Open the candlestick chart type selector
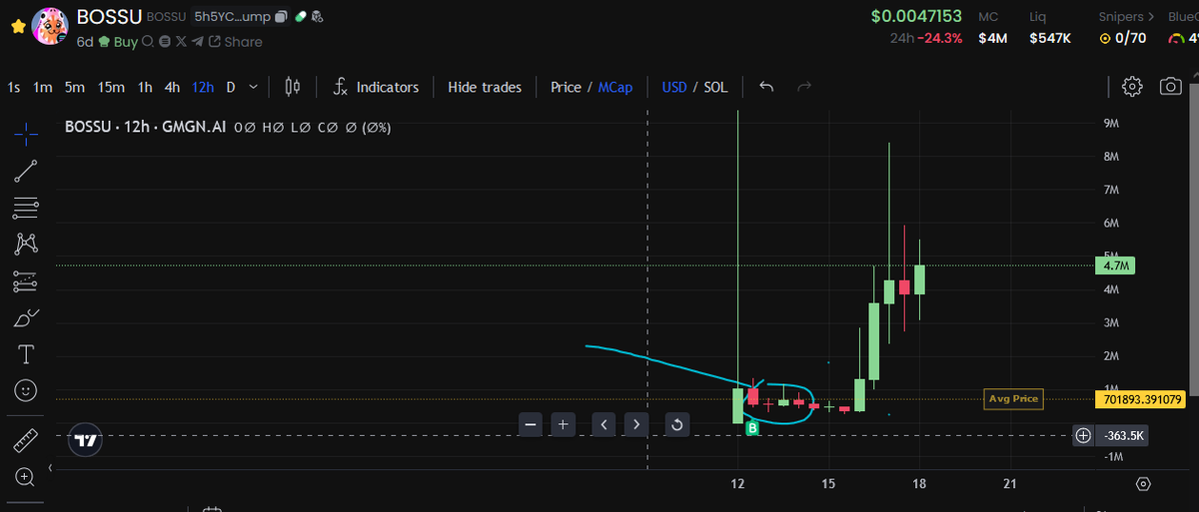 click(293, 87)
